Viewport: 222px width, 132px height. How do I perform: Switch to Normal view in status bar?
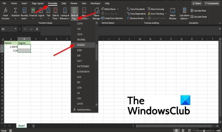[176, 130]
